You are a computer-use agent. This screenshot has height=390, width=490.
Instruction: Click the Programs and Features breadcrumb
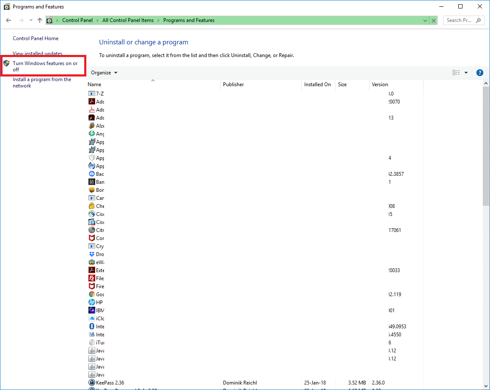(x=189, y=20)
